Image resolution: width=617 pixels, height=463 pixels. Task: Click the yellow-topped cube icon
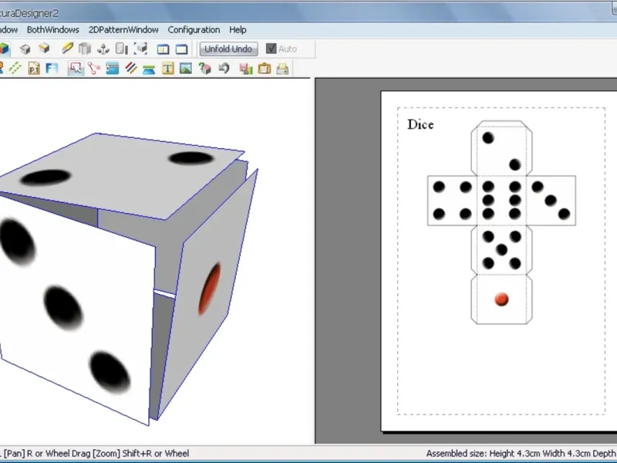[44, 49]
